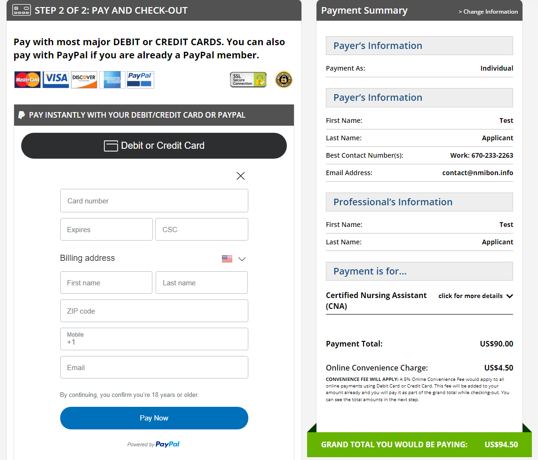Click the ZIP code field
This screenshot has width=538, height=460.
154,311
